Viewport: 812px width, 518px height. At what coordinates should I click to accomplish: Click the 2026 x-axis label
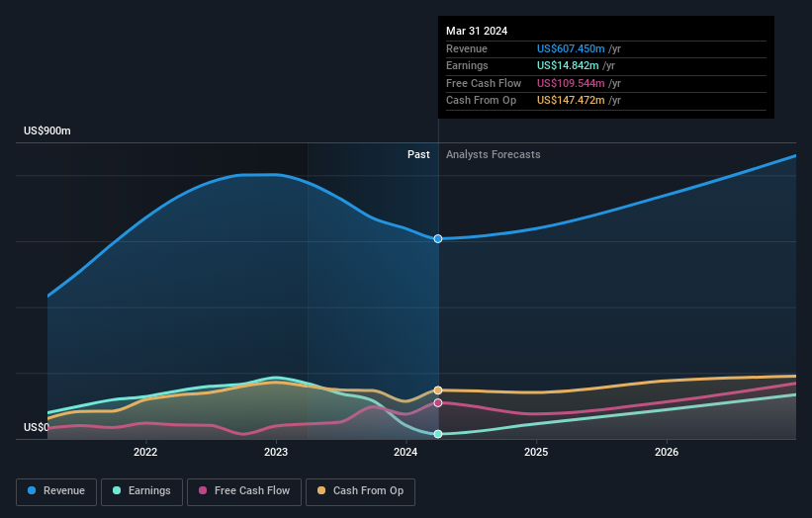click(667, 452)
